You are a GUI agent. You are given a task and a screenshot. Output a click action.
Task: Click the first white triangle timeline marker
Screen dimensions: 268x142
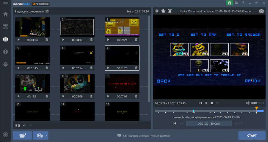click(159, 113)
